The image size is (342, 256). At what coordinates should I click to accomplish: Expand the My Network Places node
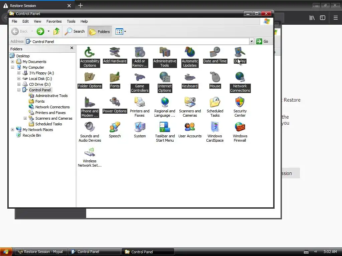[12, 130]
